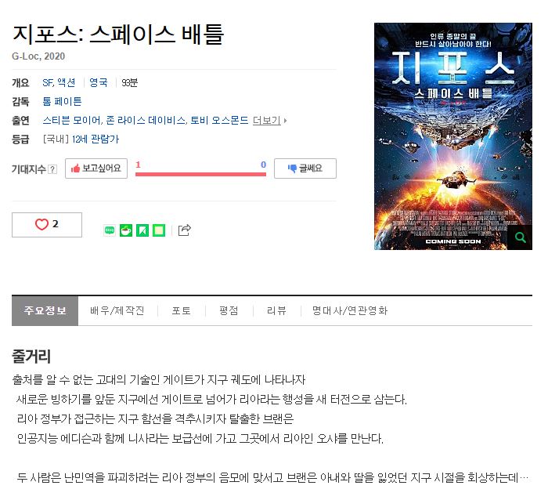
Task: Vote 보고싶어요 thumbs-up button
Action: click(96, 168)
